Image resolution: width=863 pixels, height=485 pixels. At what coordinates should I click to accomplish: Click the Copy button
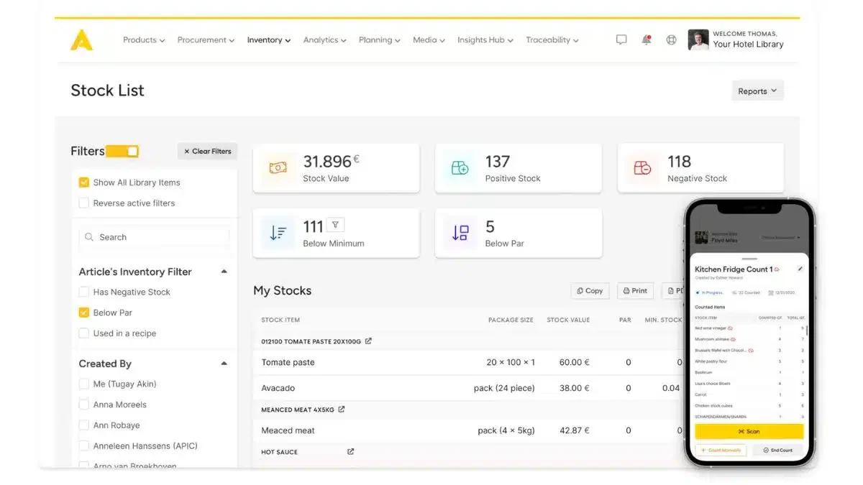pyautogui.click(x=590, y=291)
